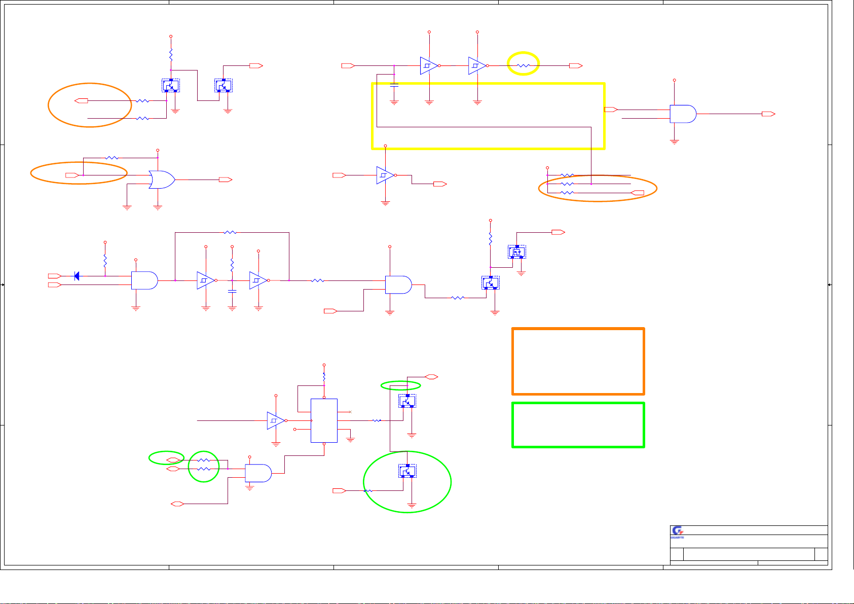Select the OR gate output port

coord(226,180)
